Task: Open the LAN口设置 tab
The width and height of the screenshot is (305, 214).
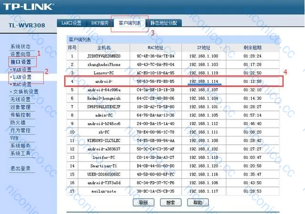Action: (x=71, y=23)
